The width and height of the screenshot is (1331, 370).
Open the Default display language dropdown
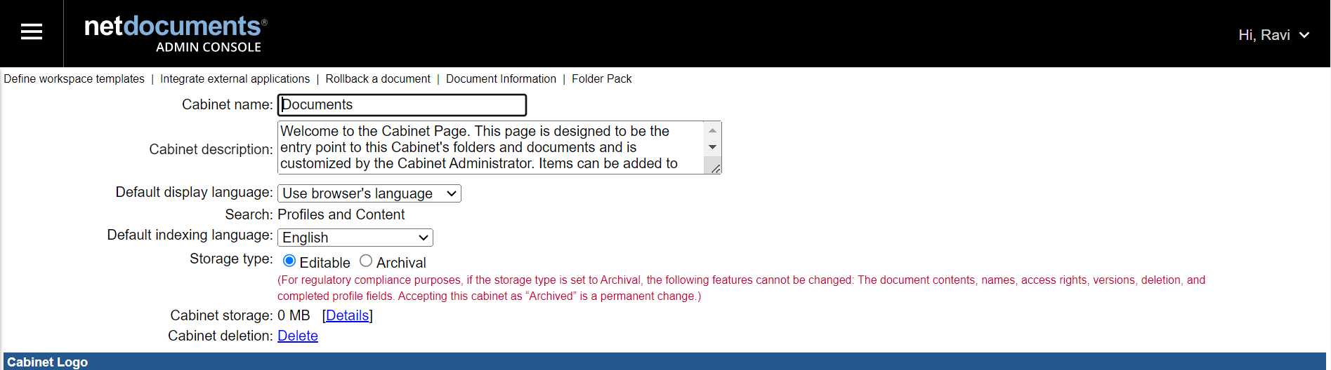click(369, 193)
